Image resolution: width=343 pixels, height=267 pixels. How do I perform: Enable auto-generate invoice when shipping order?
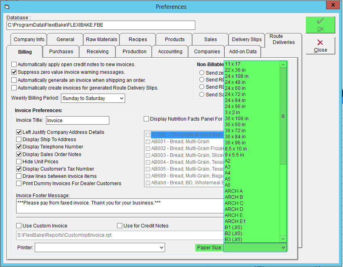pos(14,80)
